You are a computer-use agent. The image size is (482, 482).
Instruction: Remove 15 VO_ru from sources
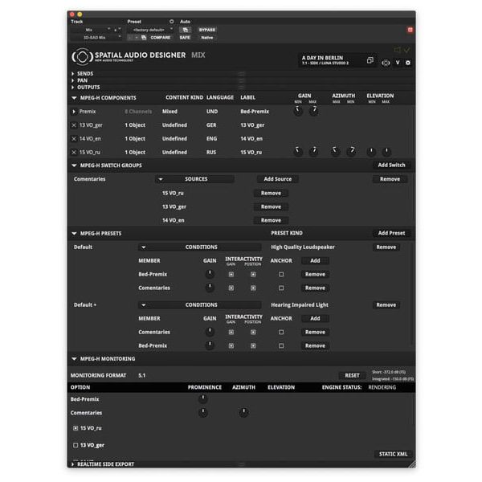[x=271, y=193]
